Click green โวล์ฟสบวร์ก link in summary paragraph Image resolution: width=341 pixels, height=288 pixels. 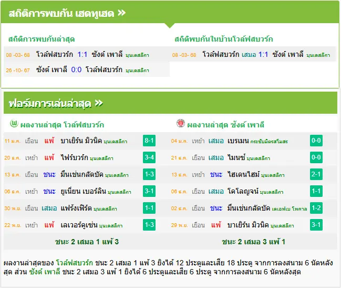pyautogui.click(x=75, y=263)
